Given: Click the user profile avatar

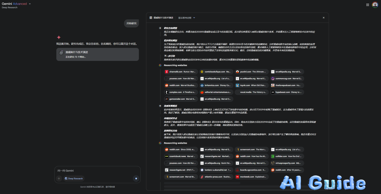Looking at the screenshot, I should 375,5.
